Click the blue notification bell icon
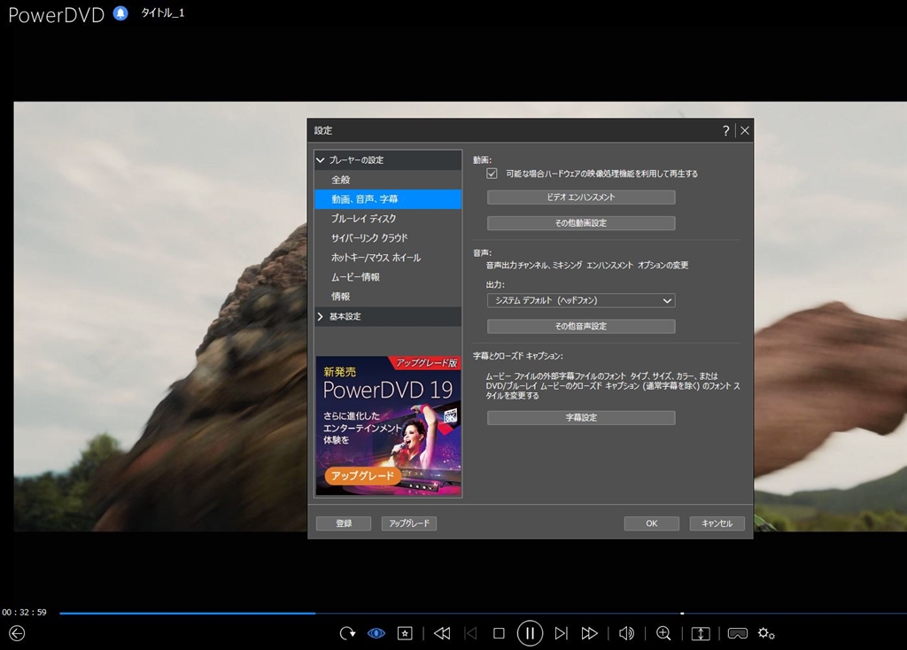 pos(120,13)
